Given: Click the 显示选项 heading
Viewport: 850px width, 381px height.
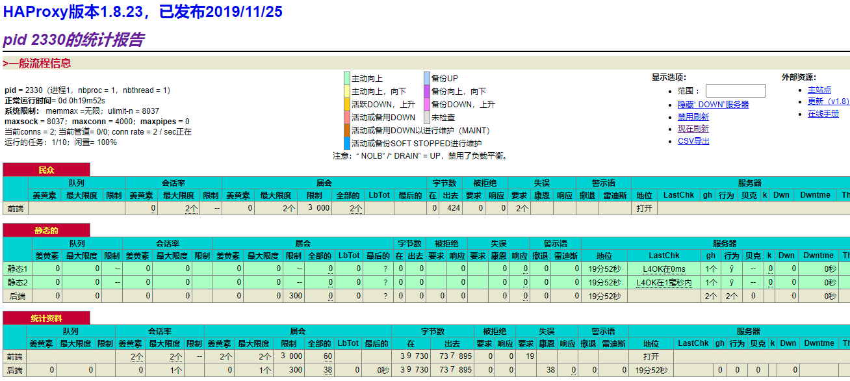Looking at the screenshot, I should pos(669,77).
